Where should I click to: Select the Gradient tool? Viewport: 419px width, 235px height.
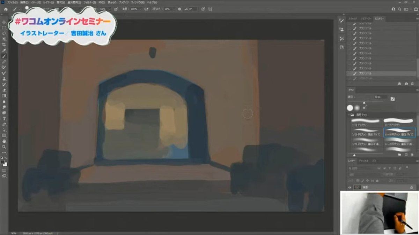pyautogui.click(x=4, y=96)
